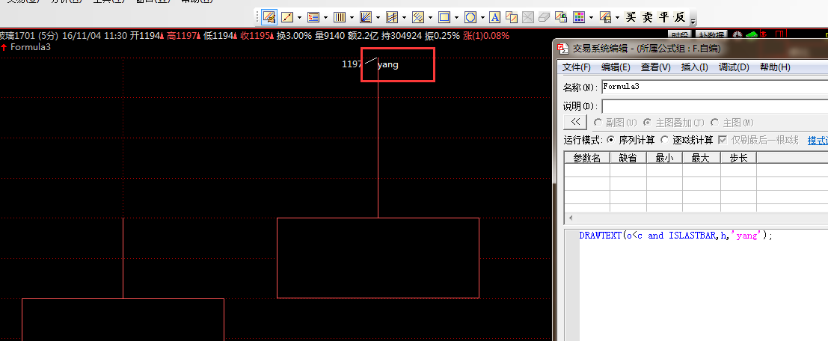Select 逐K线计算 run mode radio button
The width and height of the screenshot is (828, 341).
[664, 141]
